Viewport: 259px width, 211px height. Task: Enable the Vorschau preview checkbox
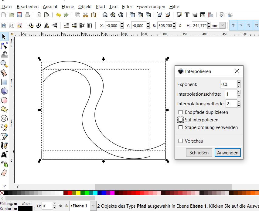[x=181, y=141]
